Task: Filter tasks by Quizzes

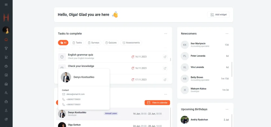Action: [111, 43]
